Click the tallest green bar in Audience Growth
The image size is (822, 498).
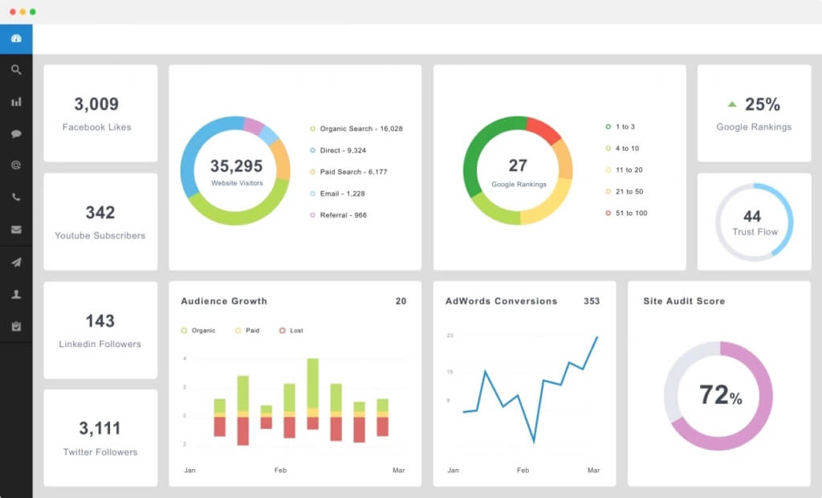(313, 384)
